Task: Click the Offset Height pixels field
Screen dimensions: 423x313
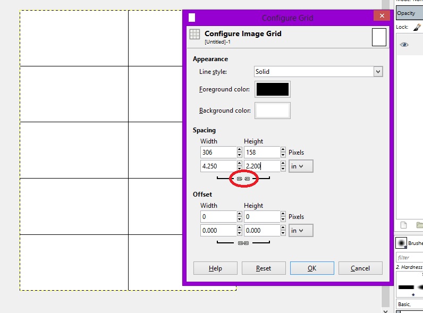Action: click(262, 217)
